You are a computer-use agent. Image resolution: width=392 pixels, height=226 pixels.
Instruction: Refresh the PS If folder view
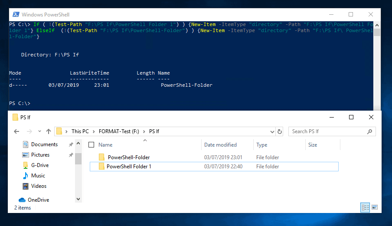[x=280, y=131]
